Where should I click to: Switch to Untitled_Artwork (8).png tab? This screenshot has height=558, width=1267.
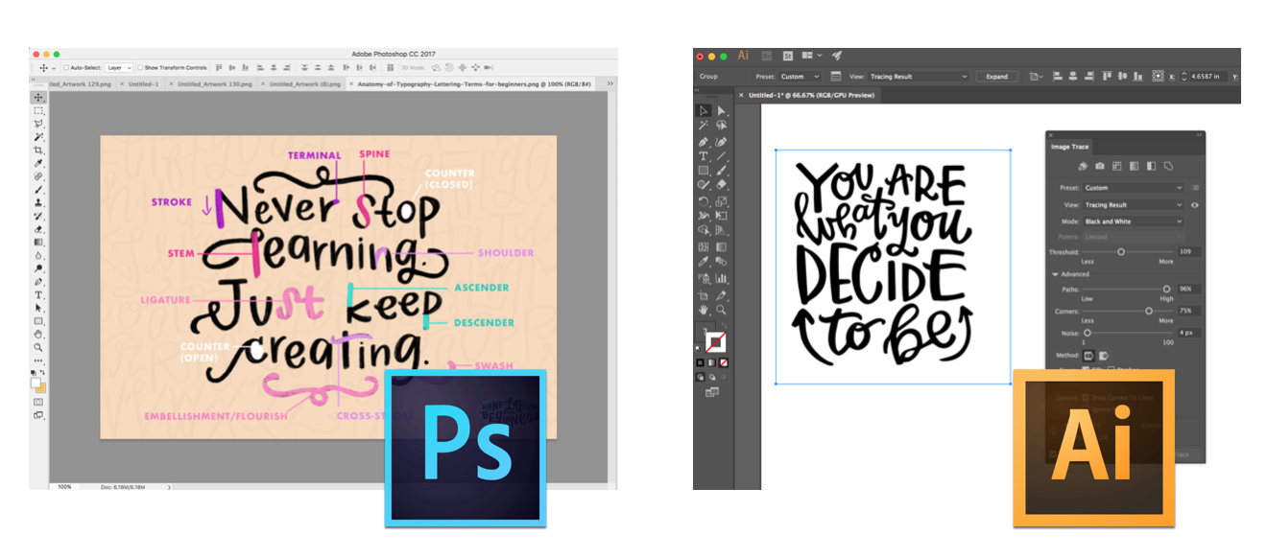[302, 84]
